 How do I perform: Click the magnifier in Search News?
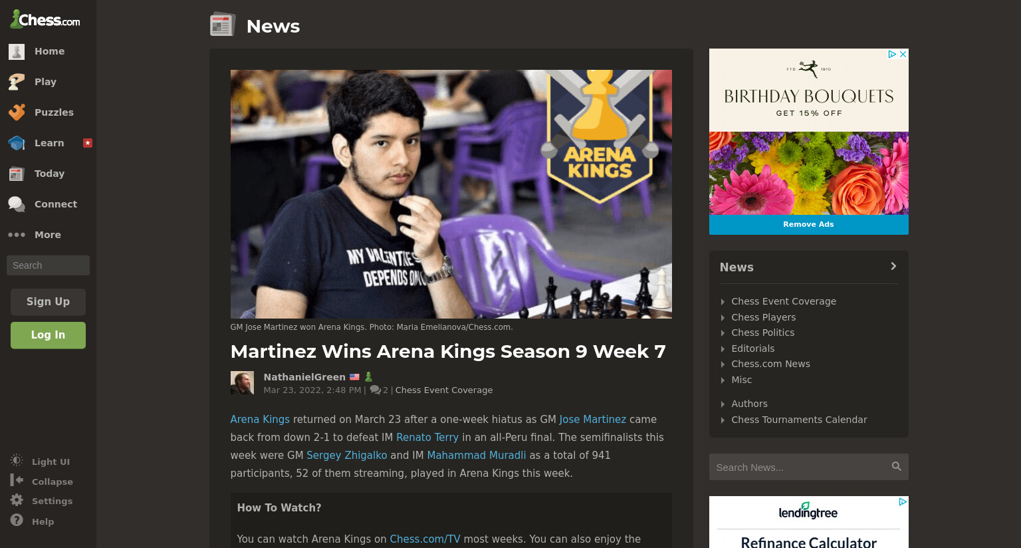(896, 467)
